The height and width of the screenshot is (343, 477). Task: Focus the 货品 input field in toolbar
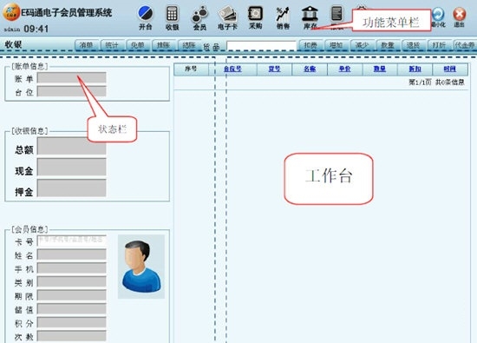click(261, 46)
